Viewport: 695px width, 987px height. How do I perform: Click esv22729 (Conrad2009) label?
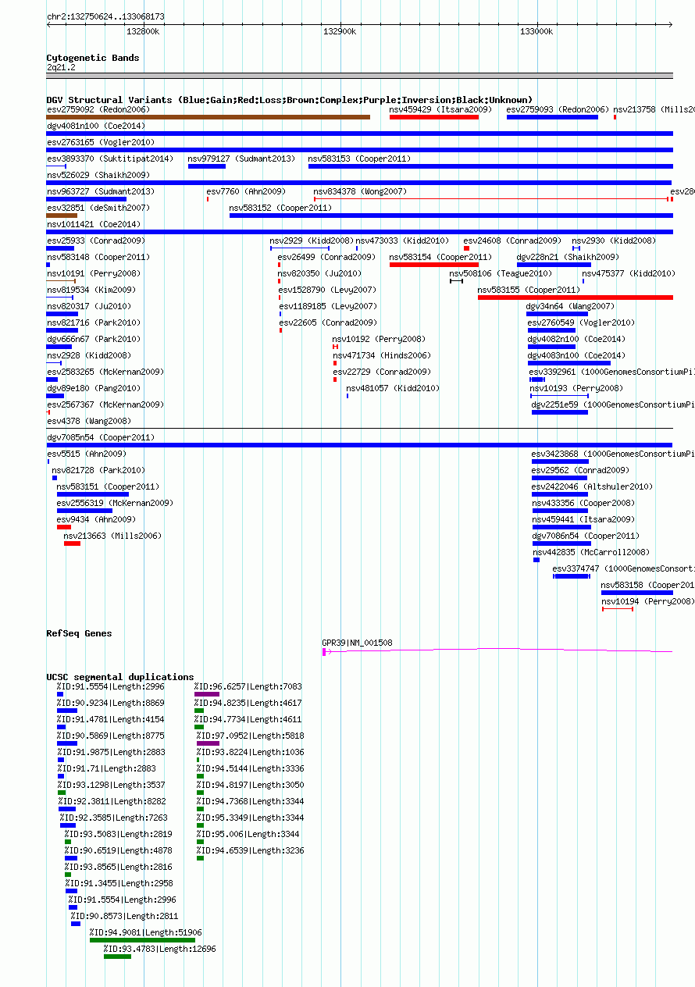pos(382,372)
